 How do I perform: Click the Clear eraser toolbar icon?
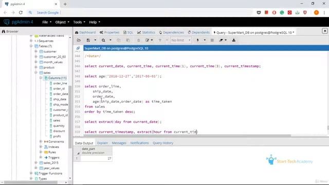221,40
